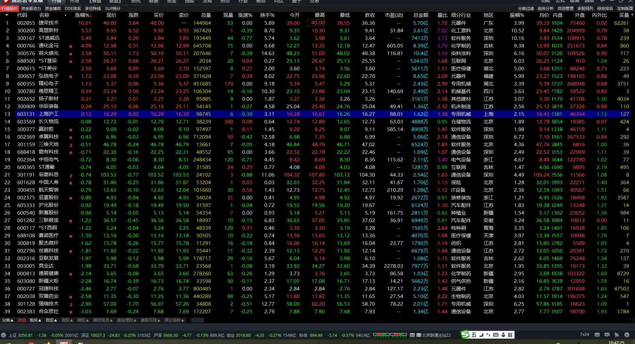Sort by the 涨幅% column header

pos(82,15)
